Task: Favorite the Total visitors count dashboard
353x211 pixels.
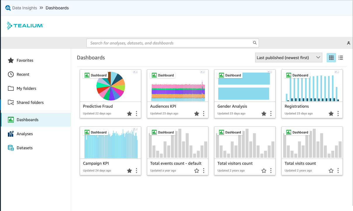Action: pos(264,171)
